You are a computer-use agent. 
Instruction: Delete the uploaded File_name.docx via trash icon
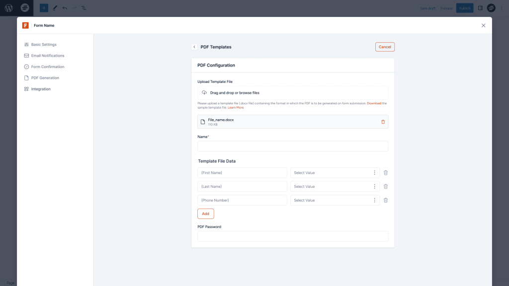click(383, 122)
